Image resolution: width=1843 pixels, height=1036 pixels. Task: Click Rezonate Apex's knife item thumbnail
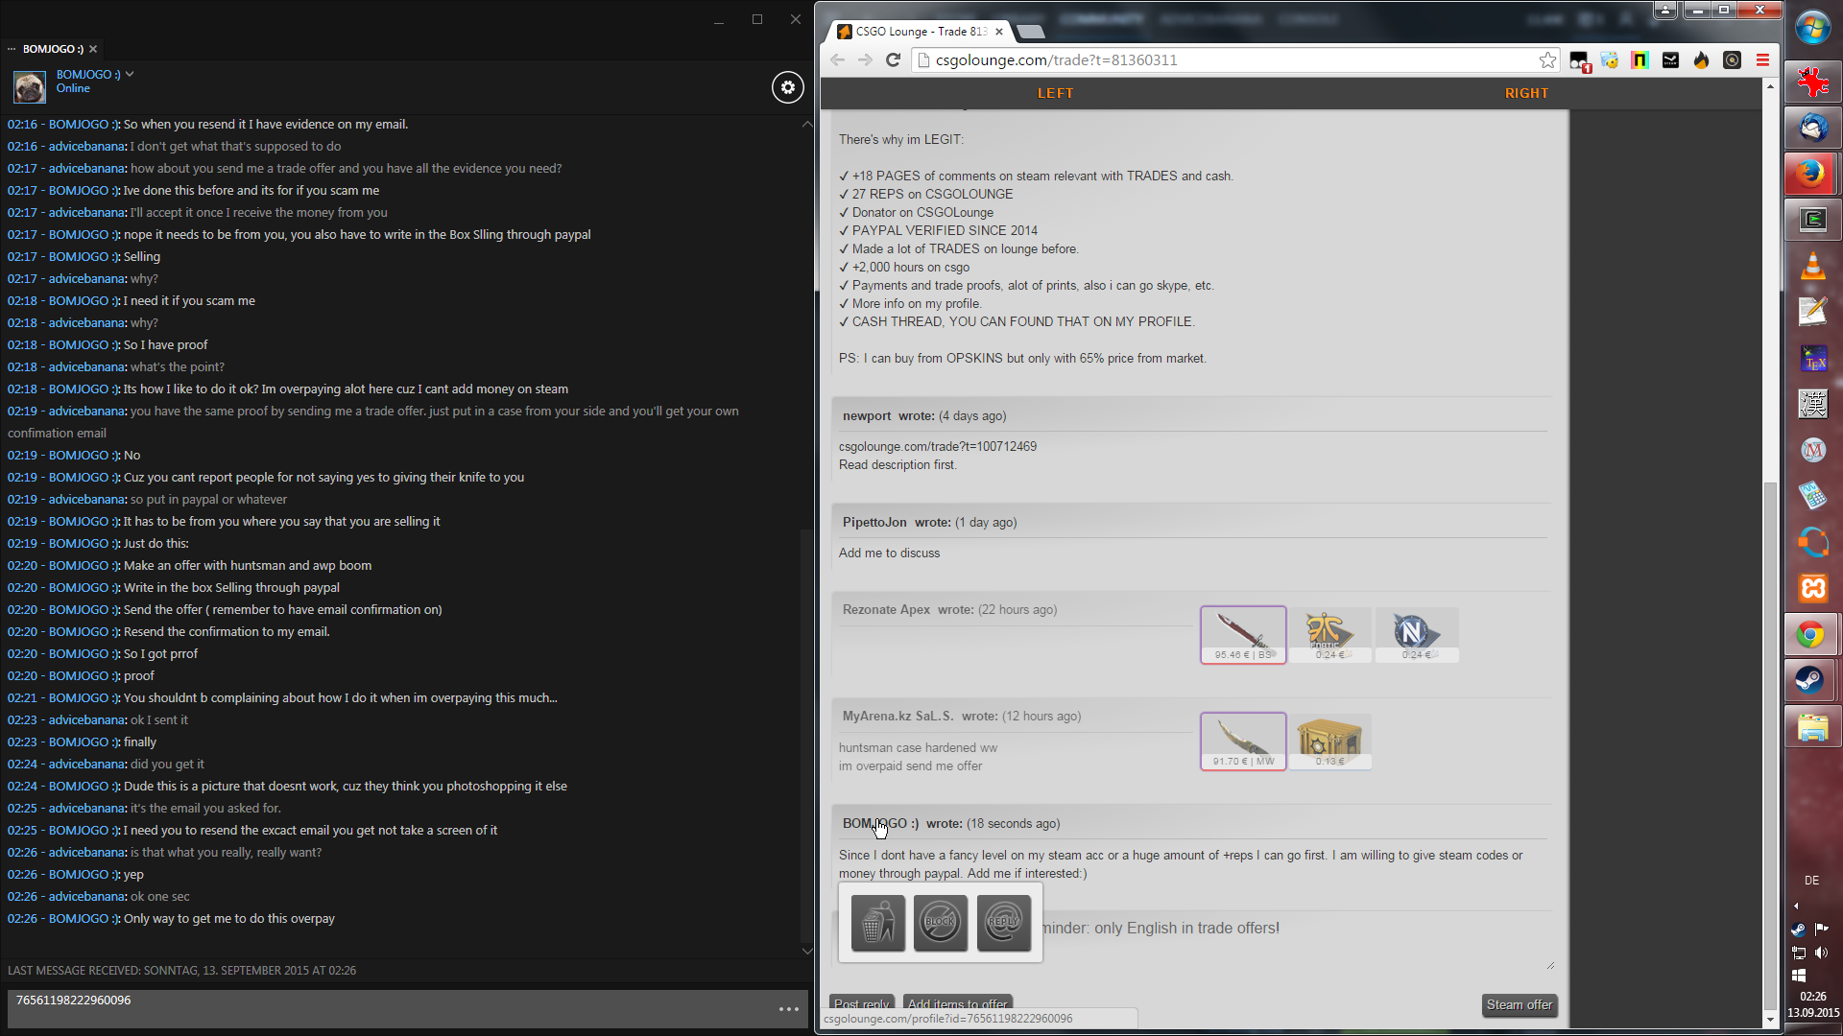pyautogui.click(x=1242, y=634)
